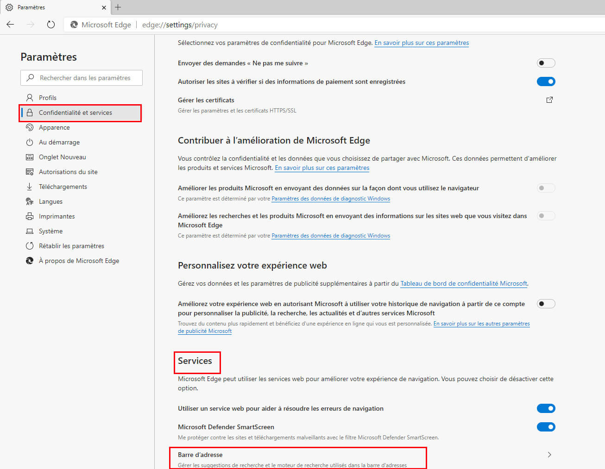Image resolution: width=605 pixels, height=469 pixels.
Task: Click the Microsoft Defender SmartScreen label
Action: pos(226,427)
